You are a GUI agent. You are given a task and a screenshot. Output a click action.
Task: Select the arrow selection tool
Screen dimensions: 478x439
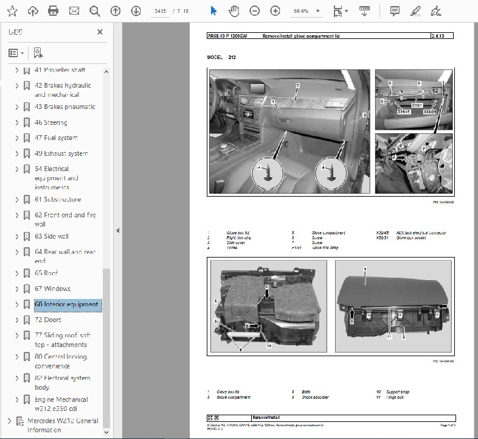(x=213, y=12)
